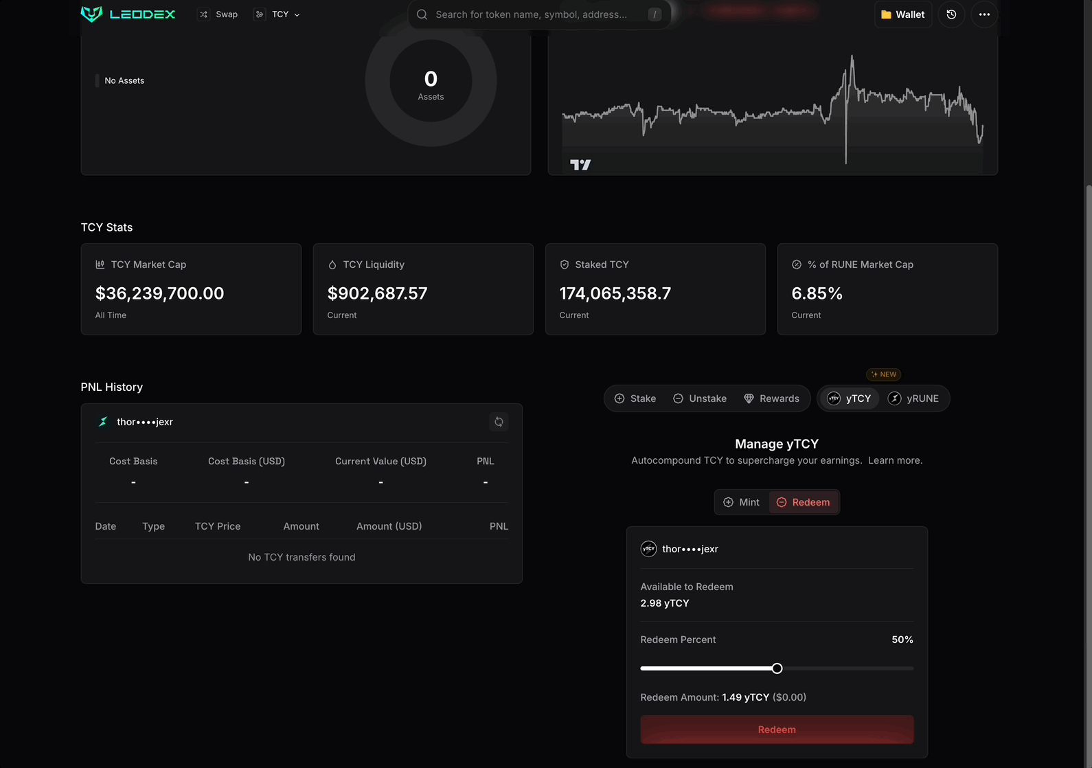Click the thor••••jexr address in PNL History

(145, 422)
